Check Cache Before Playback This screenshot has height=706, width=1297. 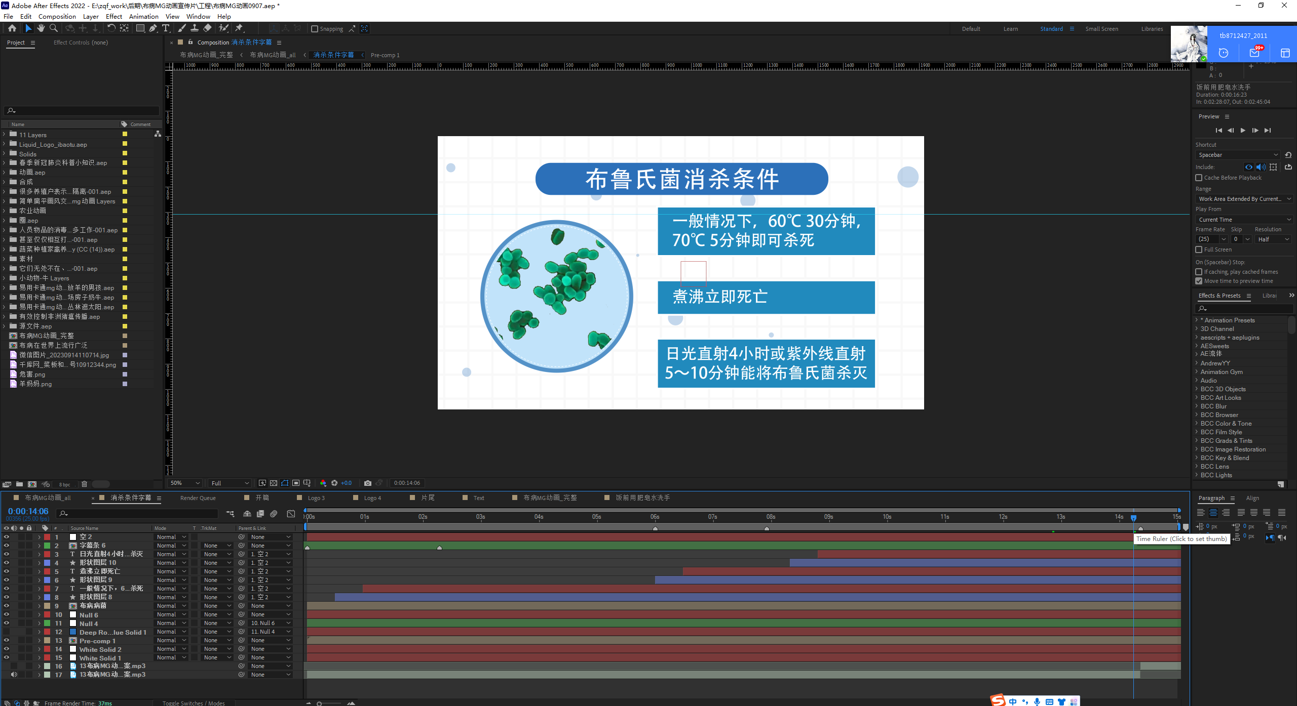[1199, 178]
